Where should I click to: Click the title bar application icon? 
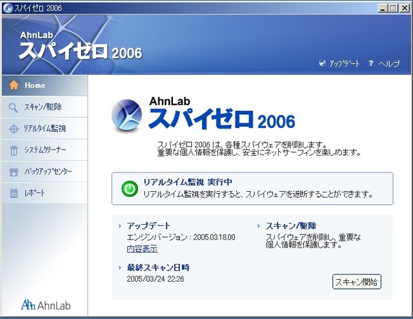pos(8,8)
